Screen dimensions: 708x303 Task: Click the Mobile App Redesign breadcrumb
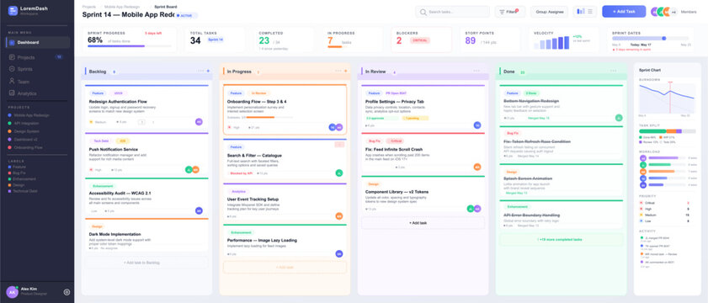pyautogui.click(x=122, y=7)
